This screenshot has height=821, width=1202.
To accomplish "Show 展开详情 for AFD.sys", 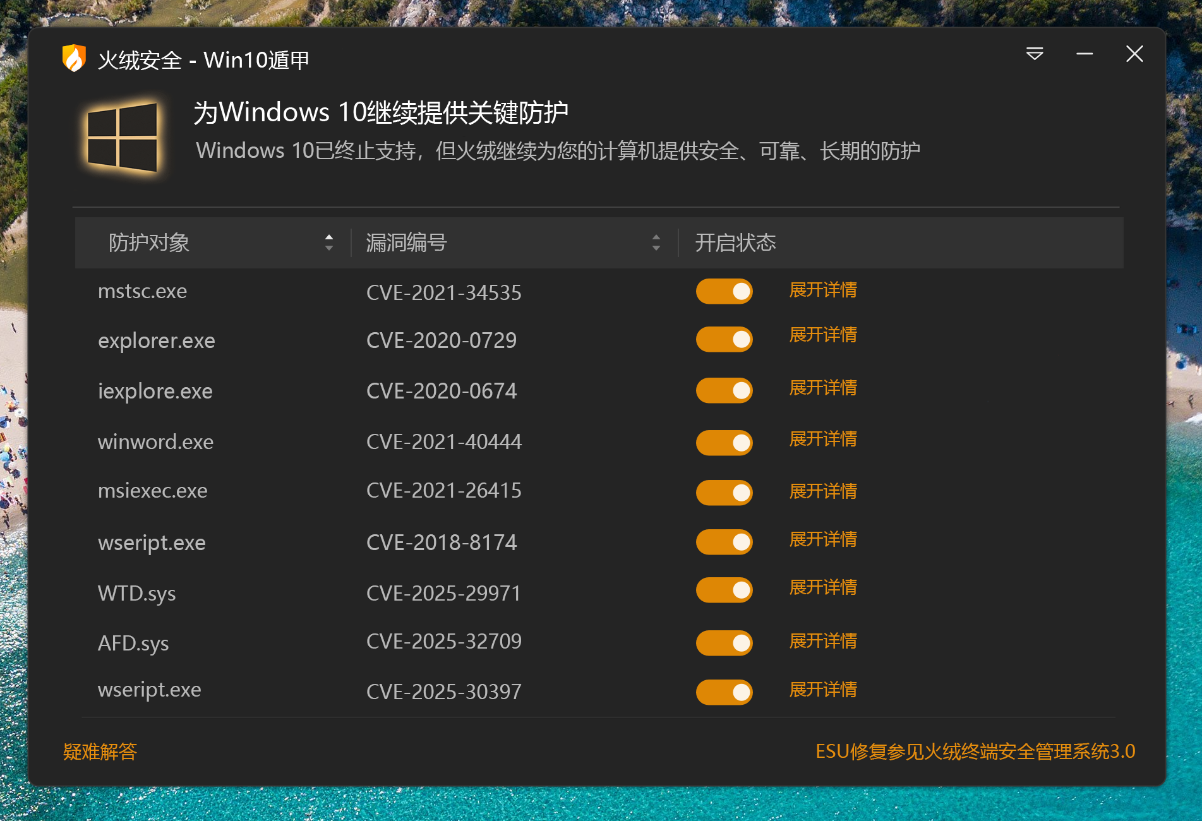I will click(x=823, y=641).
